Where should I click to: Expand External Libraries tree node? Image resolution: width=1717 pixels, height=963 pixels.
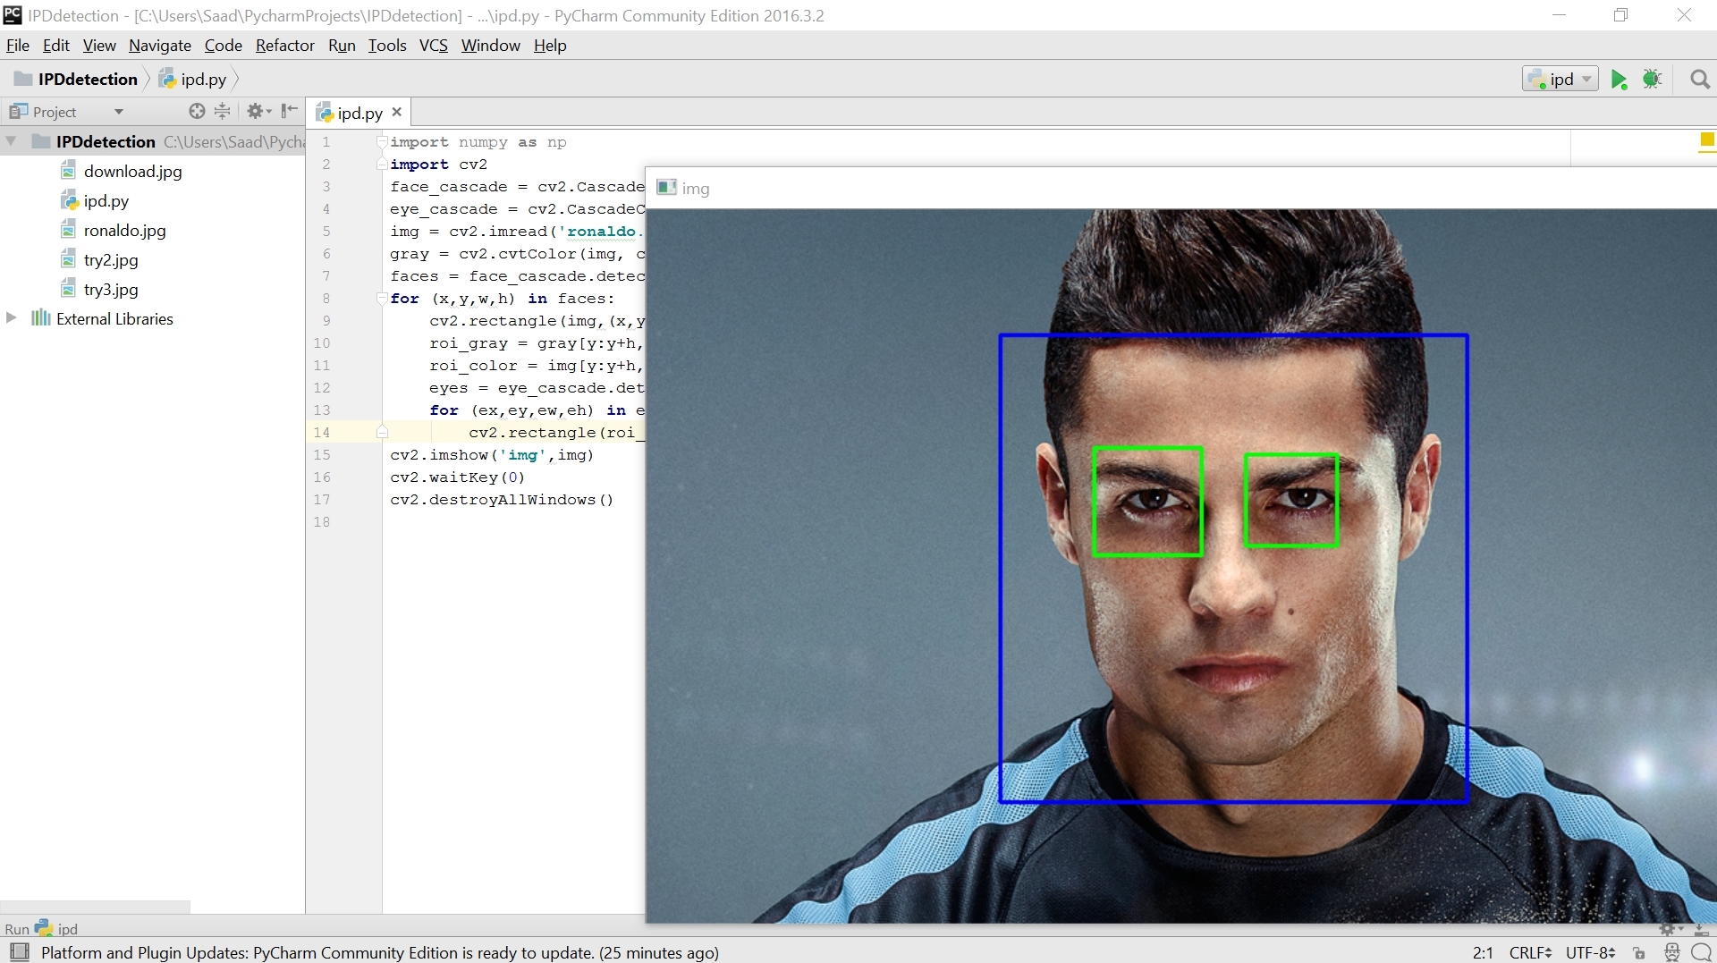click(12, 318)
